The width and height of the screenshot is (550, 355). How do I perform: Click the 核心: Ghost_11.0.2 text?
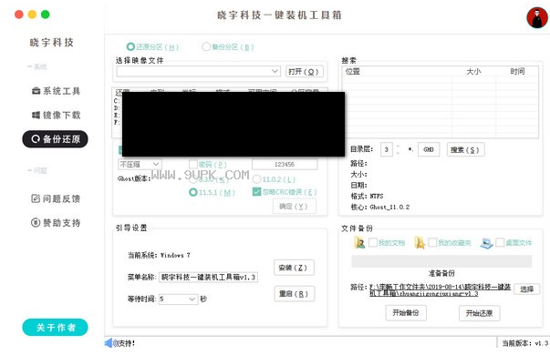point(379,207)
